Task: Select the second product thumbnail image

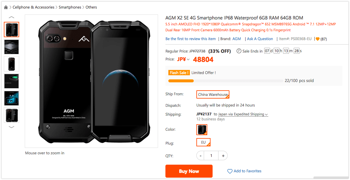Action: point(11,47)
